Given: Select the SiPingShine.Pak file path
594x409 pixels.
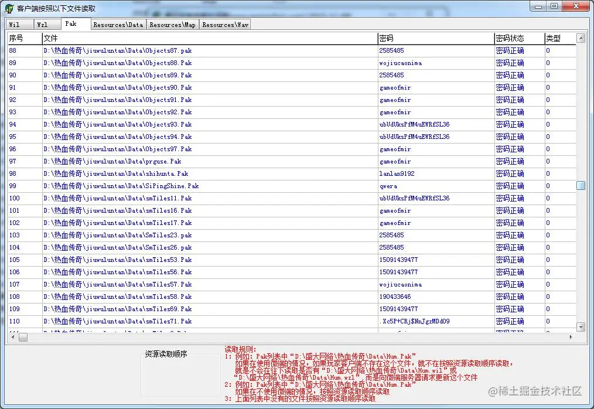Looking at the screenshot, I should 121,186.
